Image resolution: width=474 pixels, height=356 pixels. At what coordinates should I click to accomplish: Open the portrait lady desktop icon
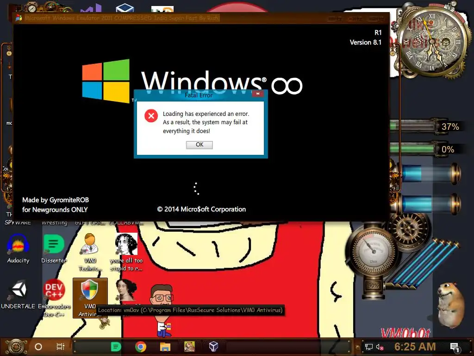click(126, 291)
